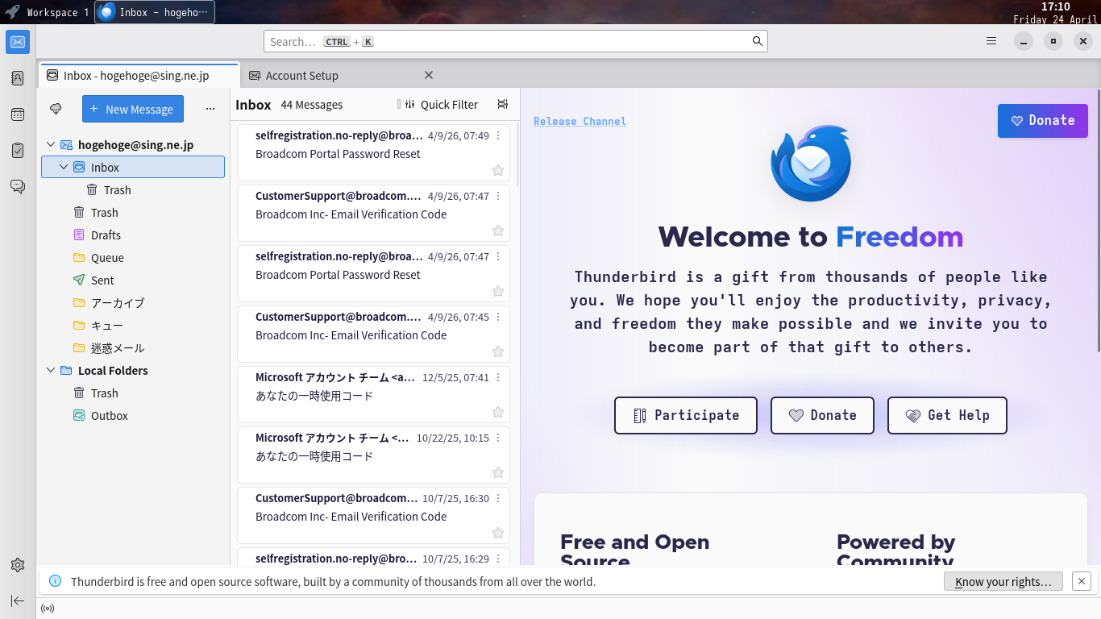Open the clock showing 17:10
The image size is (1101, 619).
coord(1055,6)
